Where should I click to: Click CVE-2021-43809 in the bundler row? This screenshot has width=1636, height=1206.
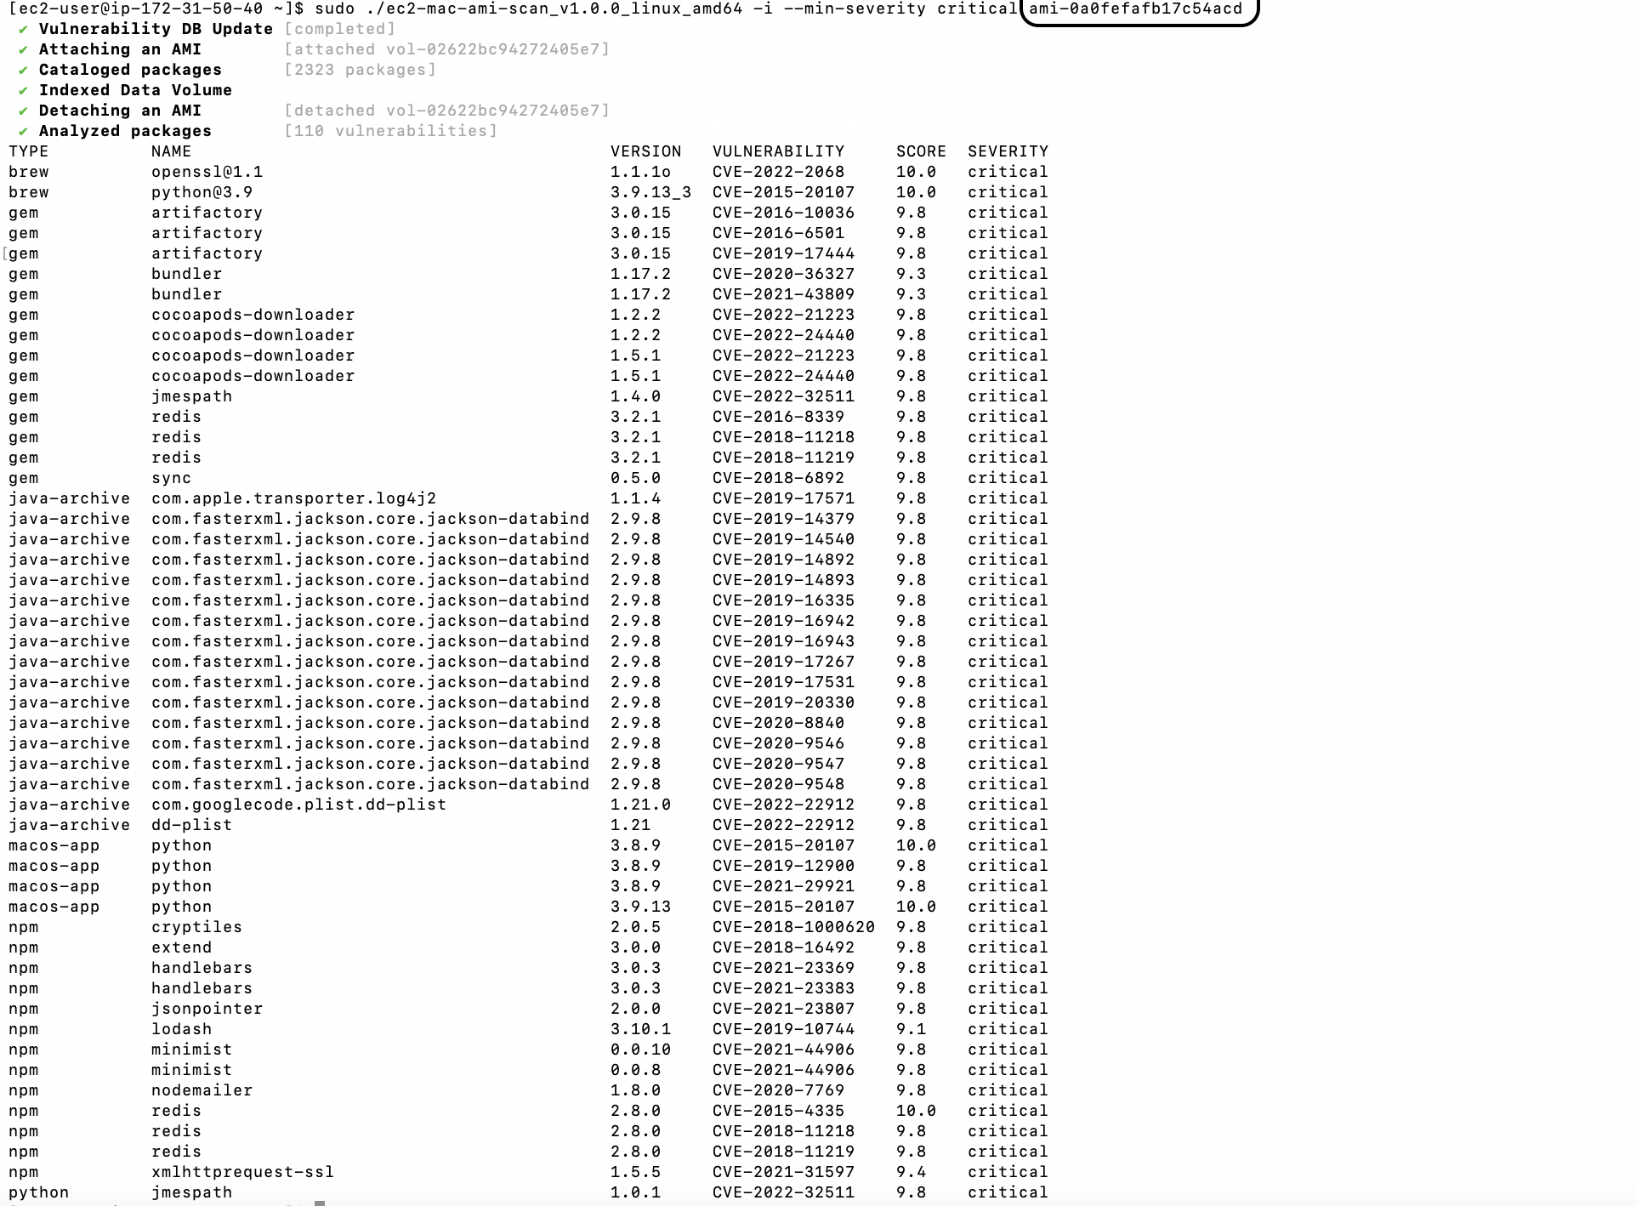coord(784,294)
